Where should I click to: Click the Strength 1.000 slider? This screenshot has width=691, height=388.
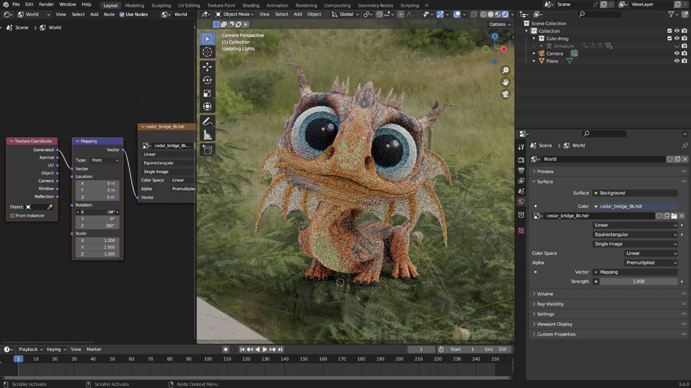tap(639, 281)
